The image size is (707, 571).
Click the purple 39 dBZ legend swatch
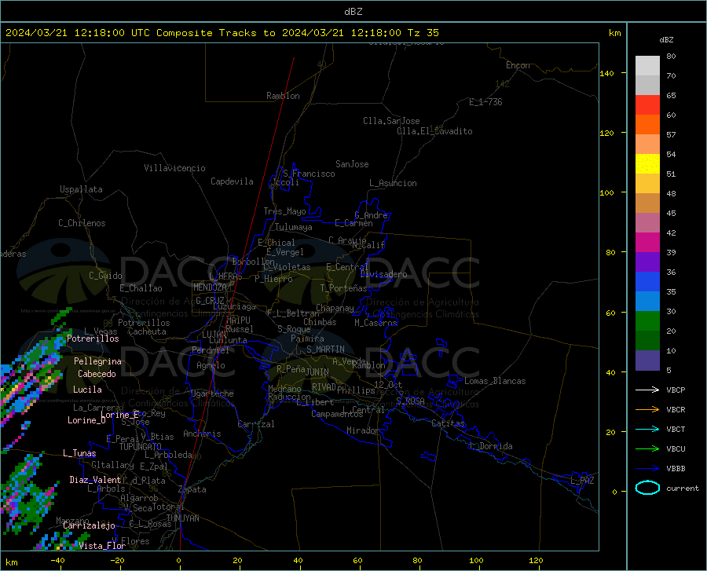tap(647, 262)
